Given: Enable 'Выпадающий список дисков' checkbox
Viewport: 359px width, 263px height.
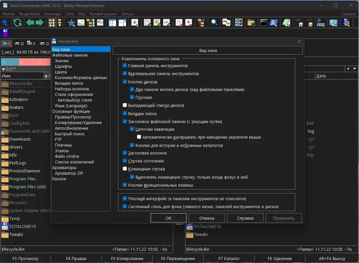Looking at the screenshot, I should click(x=125, y=105).
